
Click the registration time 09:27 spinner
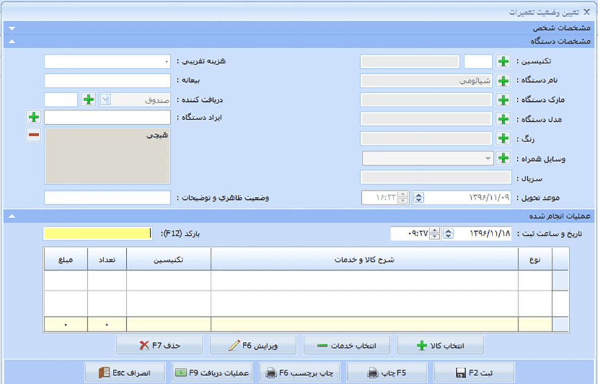click(434, 233)
